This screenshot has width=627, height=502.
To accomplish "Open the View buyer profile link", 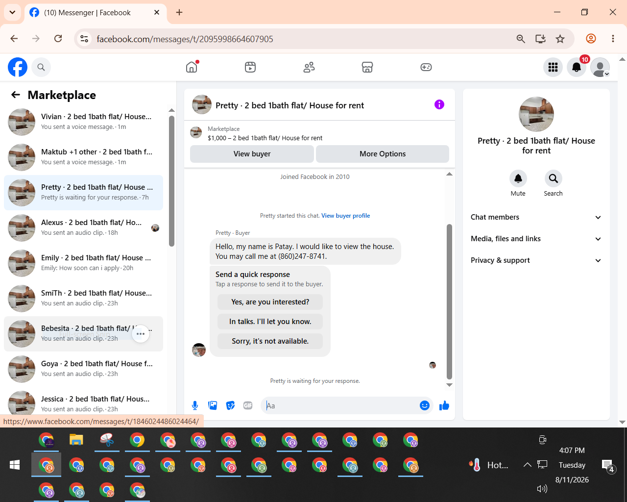I will coord(345,216).
